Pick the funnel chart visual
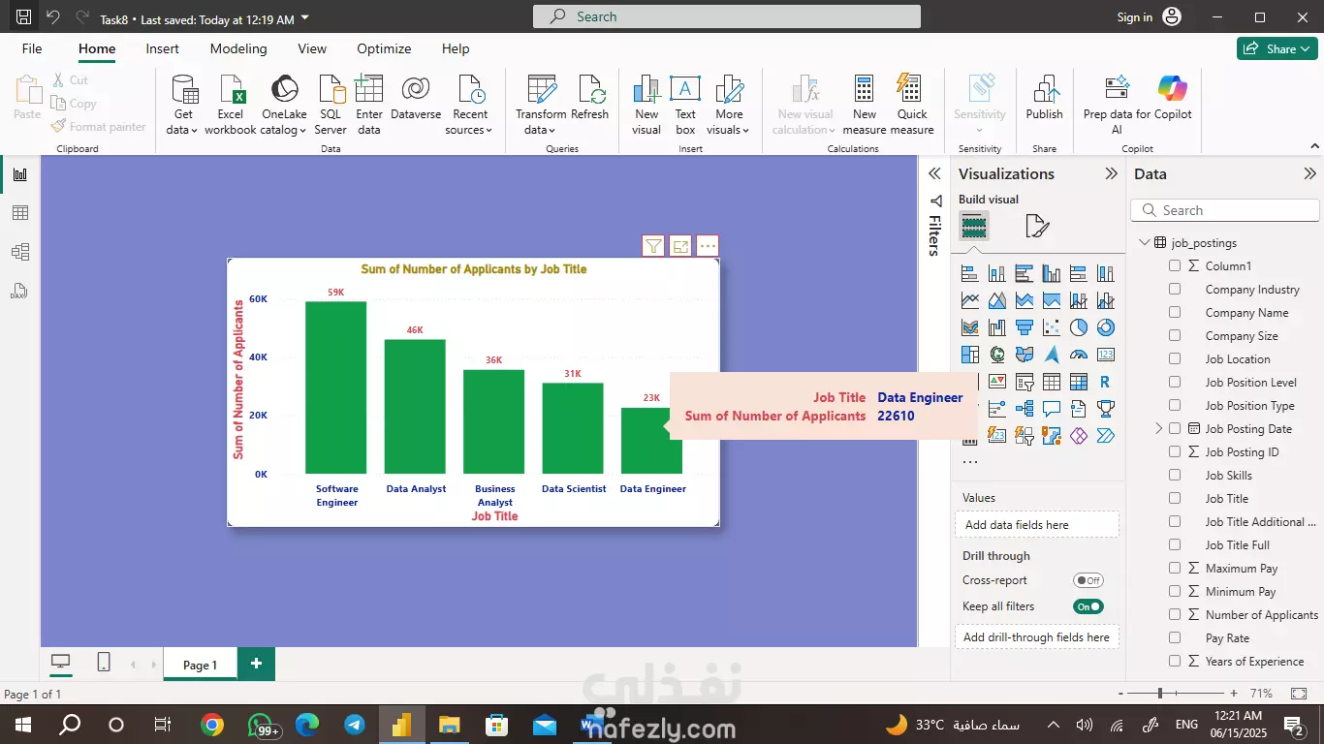 pos(1025,327)
